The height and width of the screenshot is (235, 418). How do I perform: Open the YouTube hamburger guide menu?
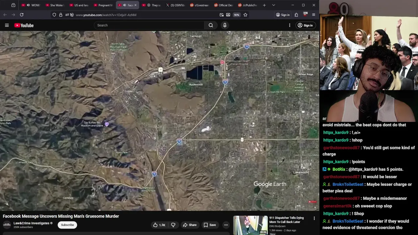pyautogui.click(x=7, y=25)
